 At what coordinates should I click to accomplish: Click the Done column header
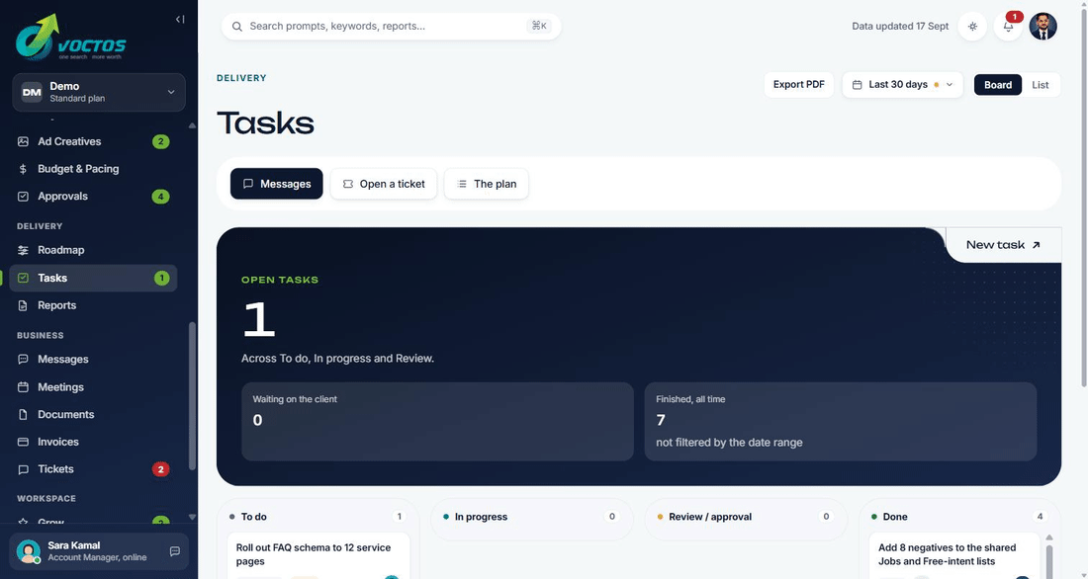tap(959, 517)
